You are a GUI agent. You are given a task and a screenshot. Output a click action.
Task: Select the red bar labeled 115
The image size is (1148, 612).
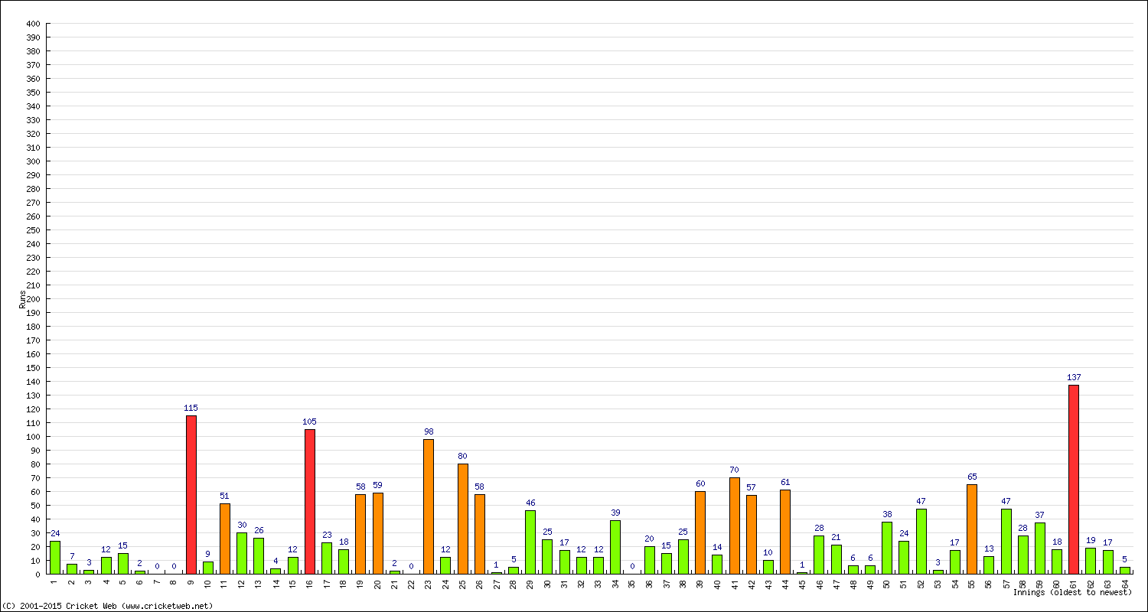pos(191,495)
